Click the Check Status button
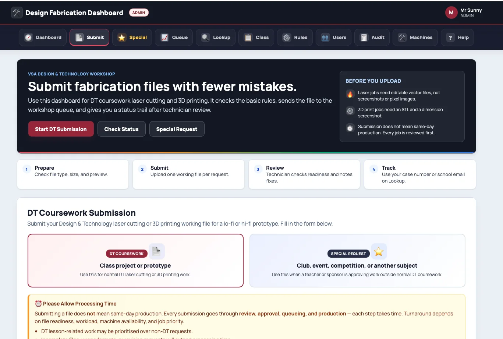Image resolution: width=503 pixels, height=339 pixels. [x=121, y=129]
